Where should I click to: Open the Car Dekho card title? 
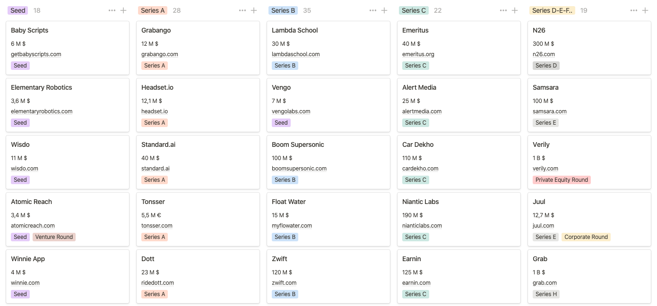[x=418, y=144]
